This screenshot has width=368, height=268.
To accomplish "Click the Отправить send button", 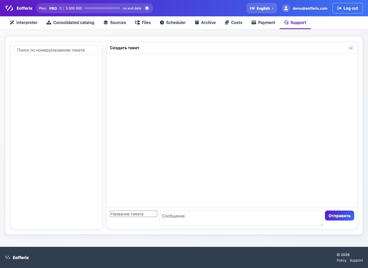I will pos(339,216).
